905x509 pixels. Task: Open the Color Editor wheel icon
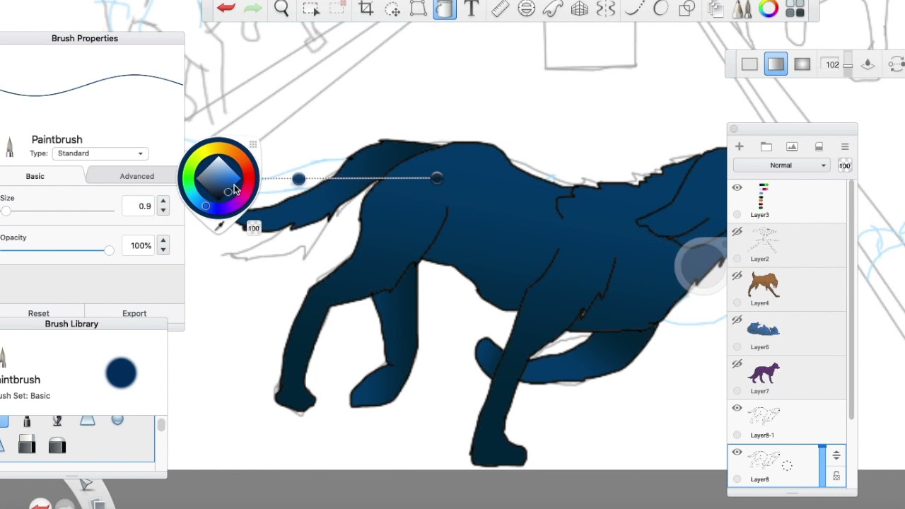[769, 8]
